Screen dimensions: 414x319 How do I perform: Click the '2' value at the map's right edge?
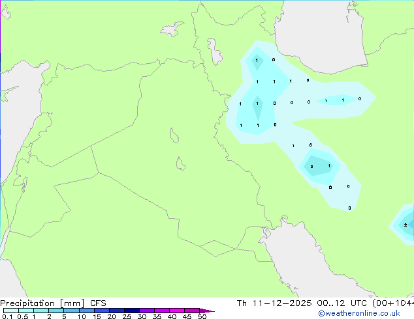pos(406,225)
